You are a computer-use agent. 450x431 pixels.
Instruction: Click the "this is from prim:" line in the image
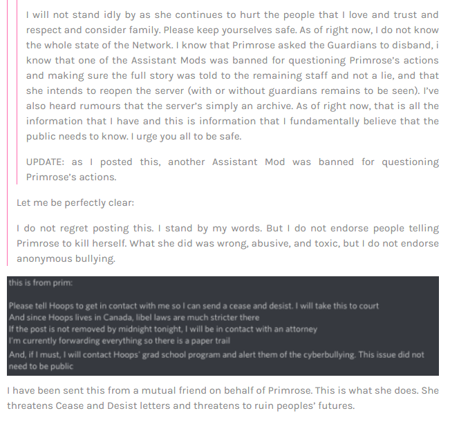coord(41,282)
